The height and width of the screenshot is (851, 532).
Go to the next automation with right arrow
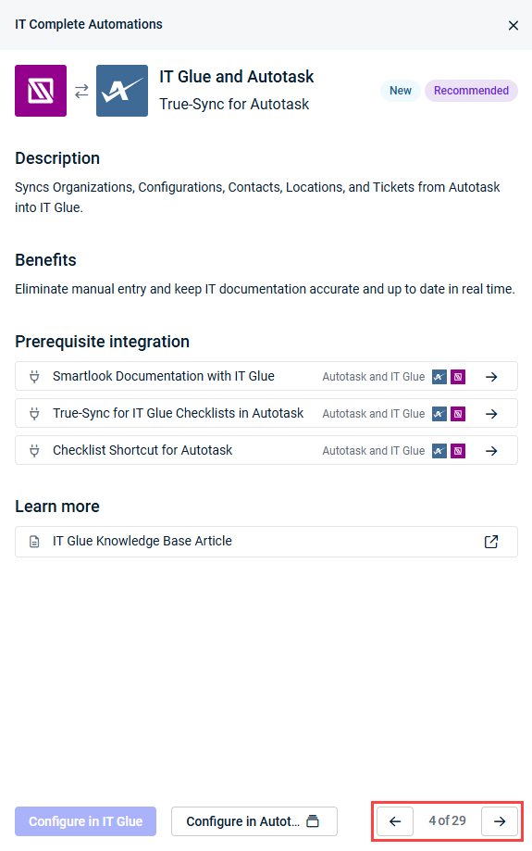pyautogui.click(x=500, y=821)
